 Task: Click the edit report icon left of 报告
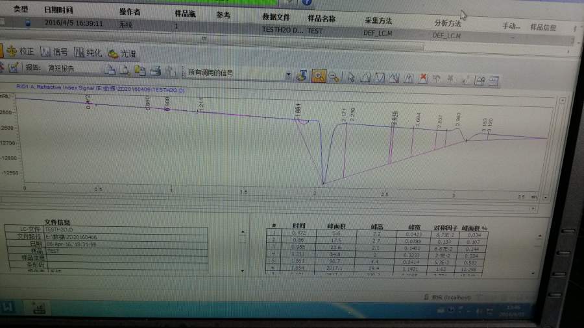(x=14, y=67)
